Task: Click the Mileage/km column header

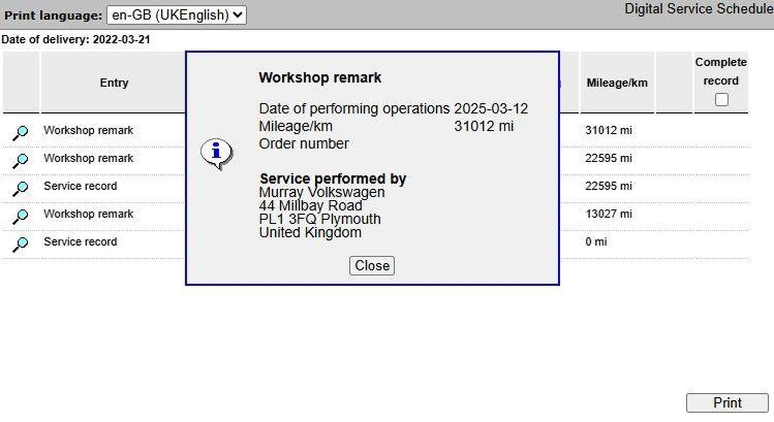Action: (x=617, y=83)
